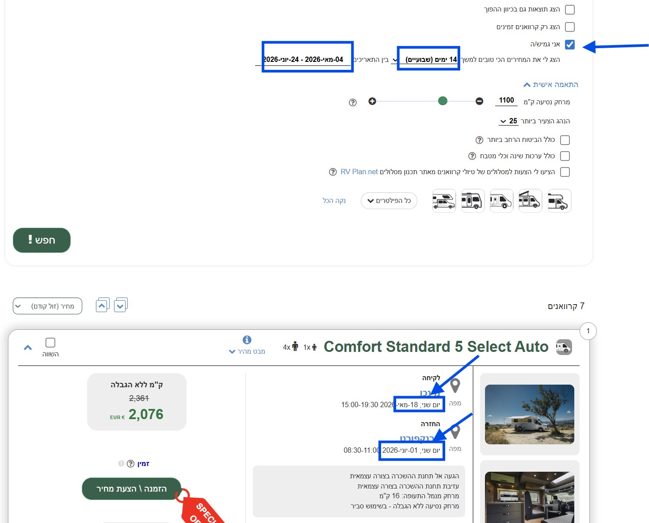Open the youngest driver age dropdown
The image size is (649, 523).
(x=508, y=121)
